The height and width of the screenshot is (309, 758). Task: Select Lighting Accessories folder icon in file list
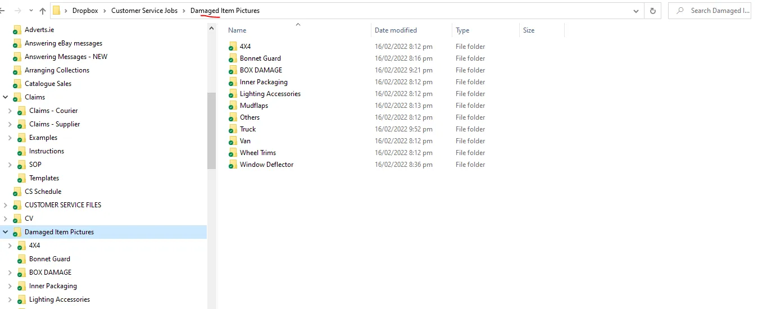pyautogui.click(x=233, y=94)
